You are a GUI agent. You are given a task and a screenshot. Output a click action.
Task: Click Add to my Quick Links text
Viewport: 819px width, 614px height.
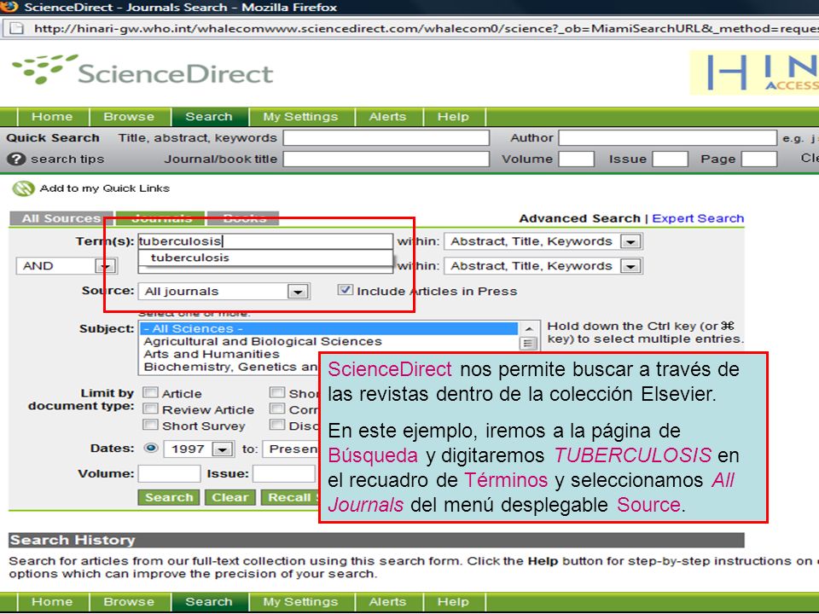[x=104, y=188]
